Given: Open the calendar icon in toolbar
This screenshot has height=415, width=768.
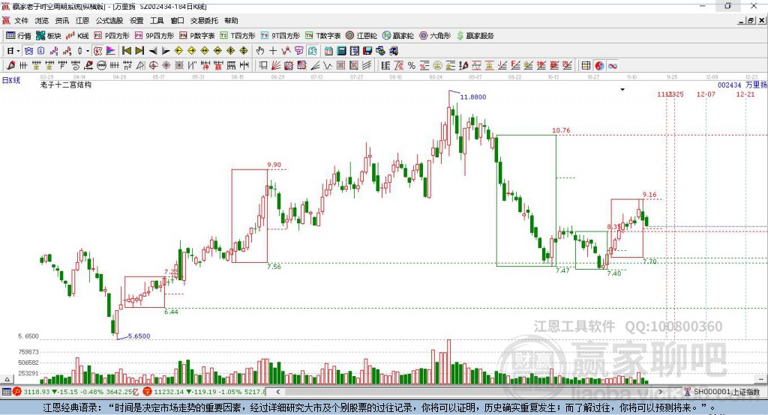Looking at the screenshot, I should tap(328, 51).
